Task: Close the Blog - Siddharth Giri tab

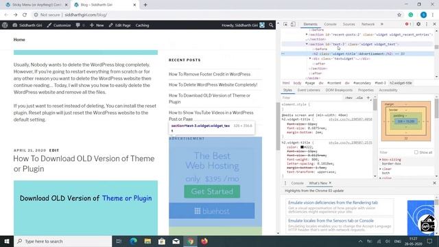Action: [134, 5]
